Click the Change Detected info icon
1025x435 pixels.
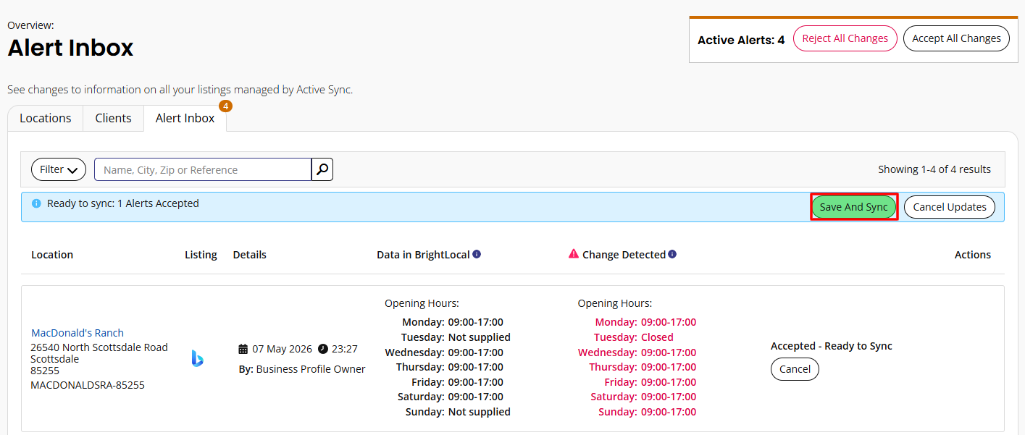[672, 254]
